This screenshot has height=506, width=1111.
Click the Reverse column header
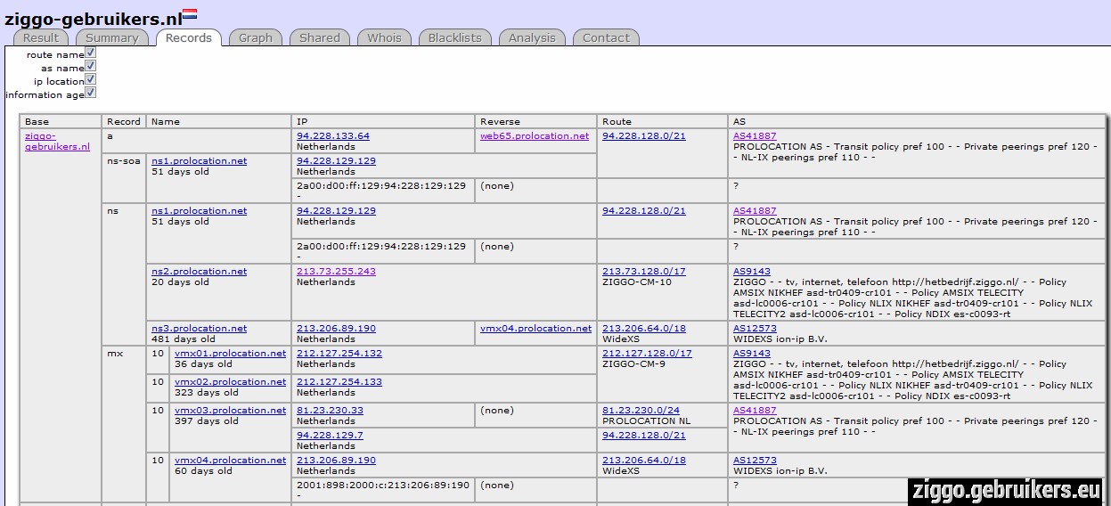(535, 121)
